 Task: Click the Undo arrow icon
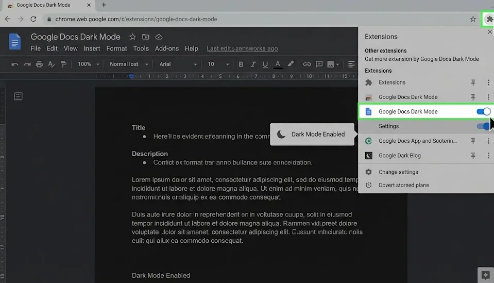[x=14, y=64]
